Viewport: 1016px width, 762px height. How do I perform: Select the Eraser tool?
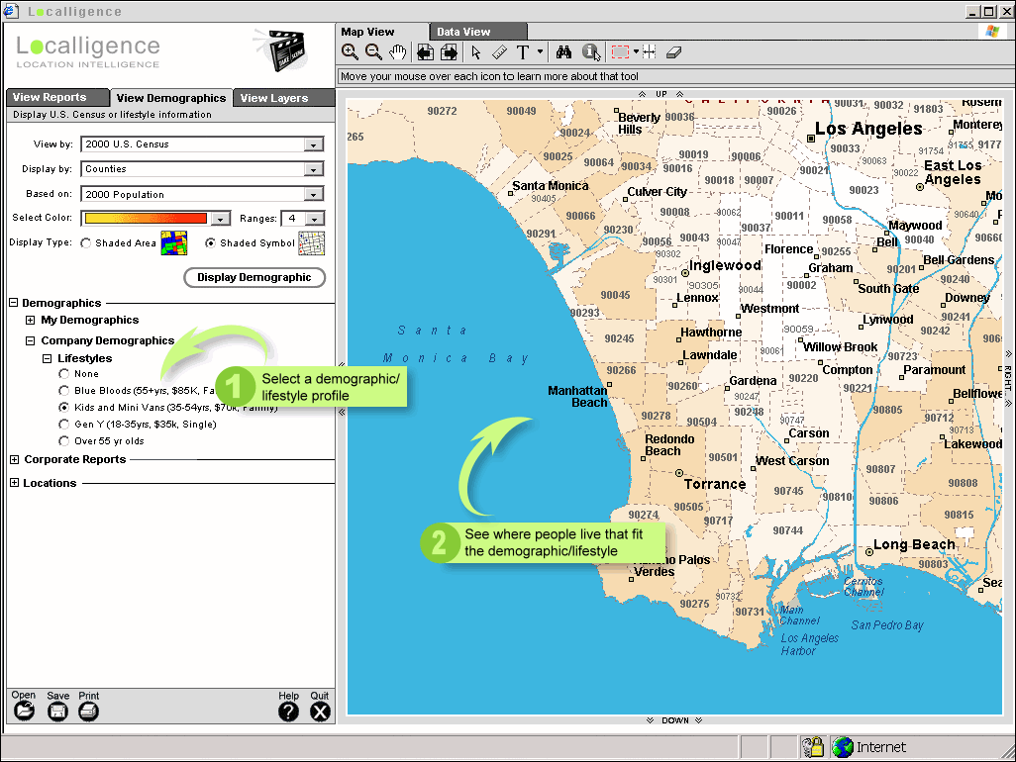(674, 52)
